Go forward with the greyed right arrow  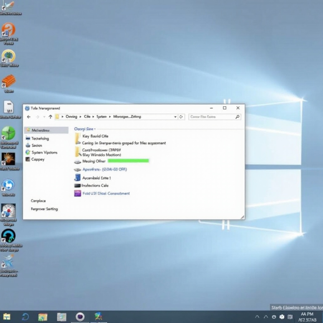[x=37, y=117]
